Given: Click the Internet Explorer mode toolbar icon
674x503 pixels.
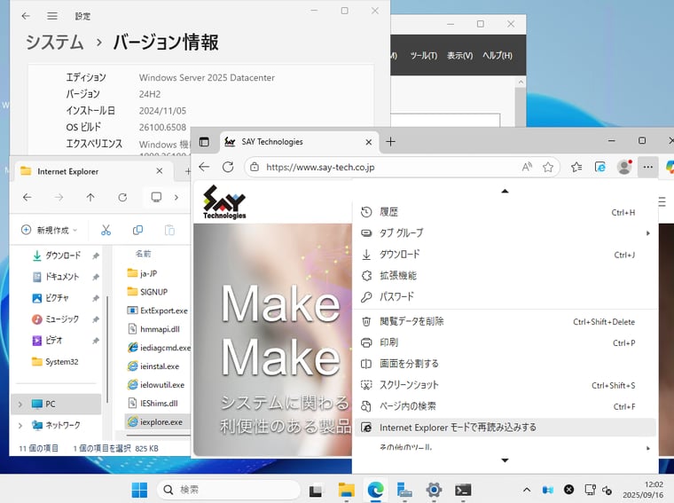Looking at the screenshot, I should pos(600,167).
